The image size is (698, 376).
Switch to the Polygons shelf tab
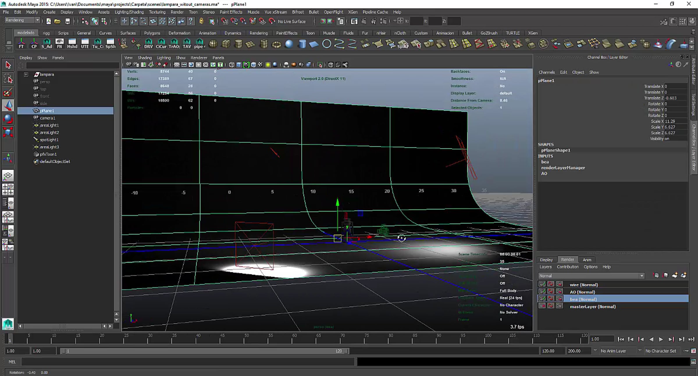(152, 33)
